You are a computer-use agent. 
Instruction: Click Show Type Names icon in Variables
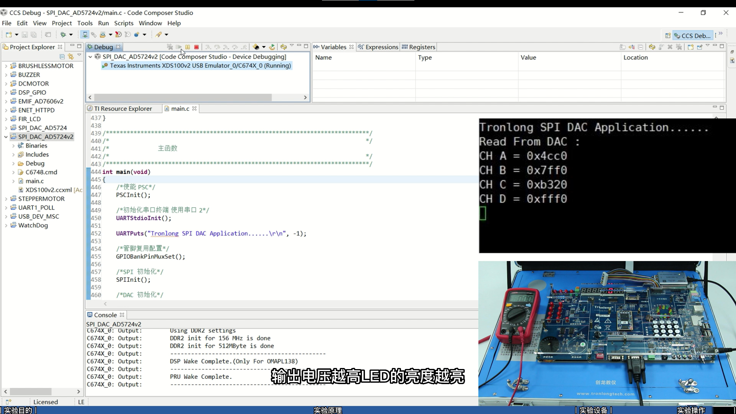tap(623, 47)
